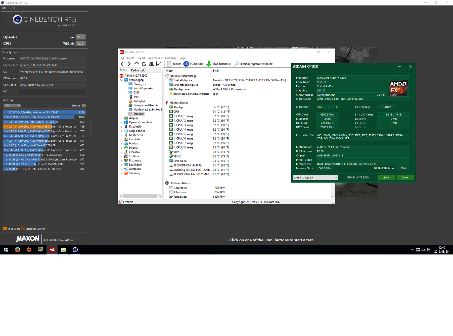Image resolution: width=453 pixels, height=336 pixels.
Task: Click the Details arrow button in Ranking
Action: pyautogui.click(x=84, y=106)
